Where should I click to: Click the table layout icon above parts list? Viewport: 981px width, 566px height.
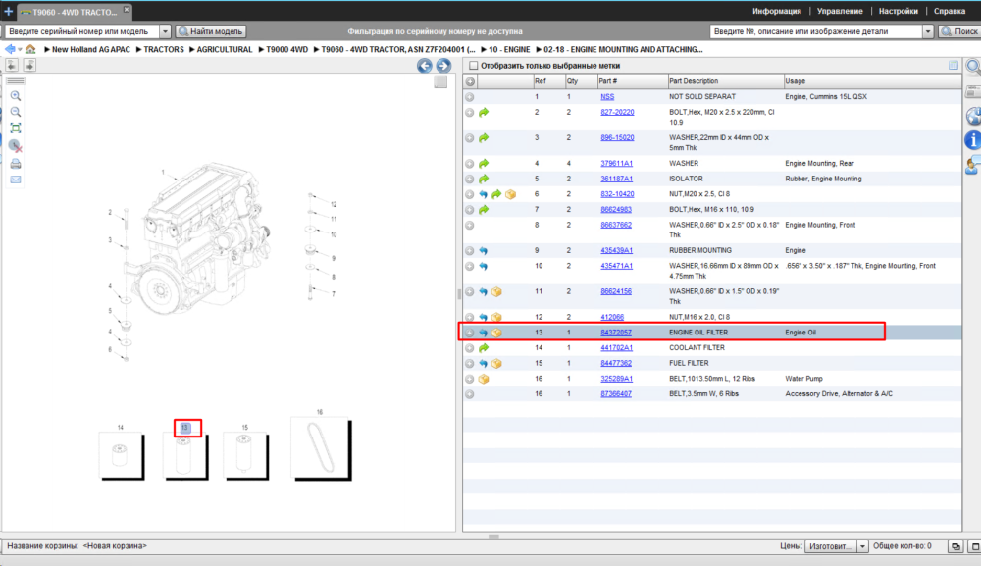(954, 65)
